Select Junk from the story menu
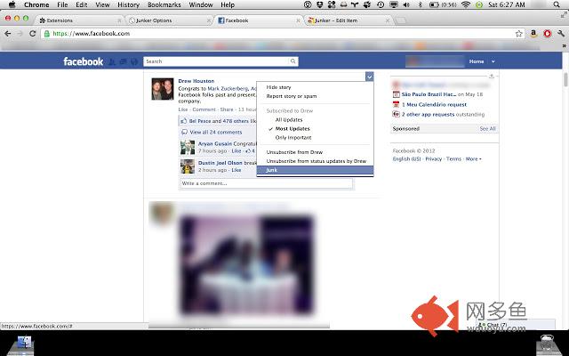The height and width of the screenshot is (356, 569). pos(272,170)
